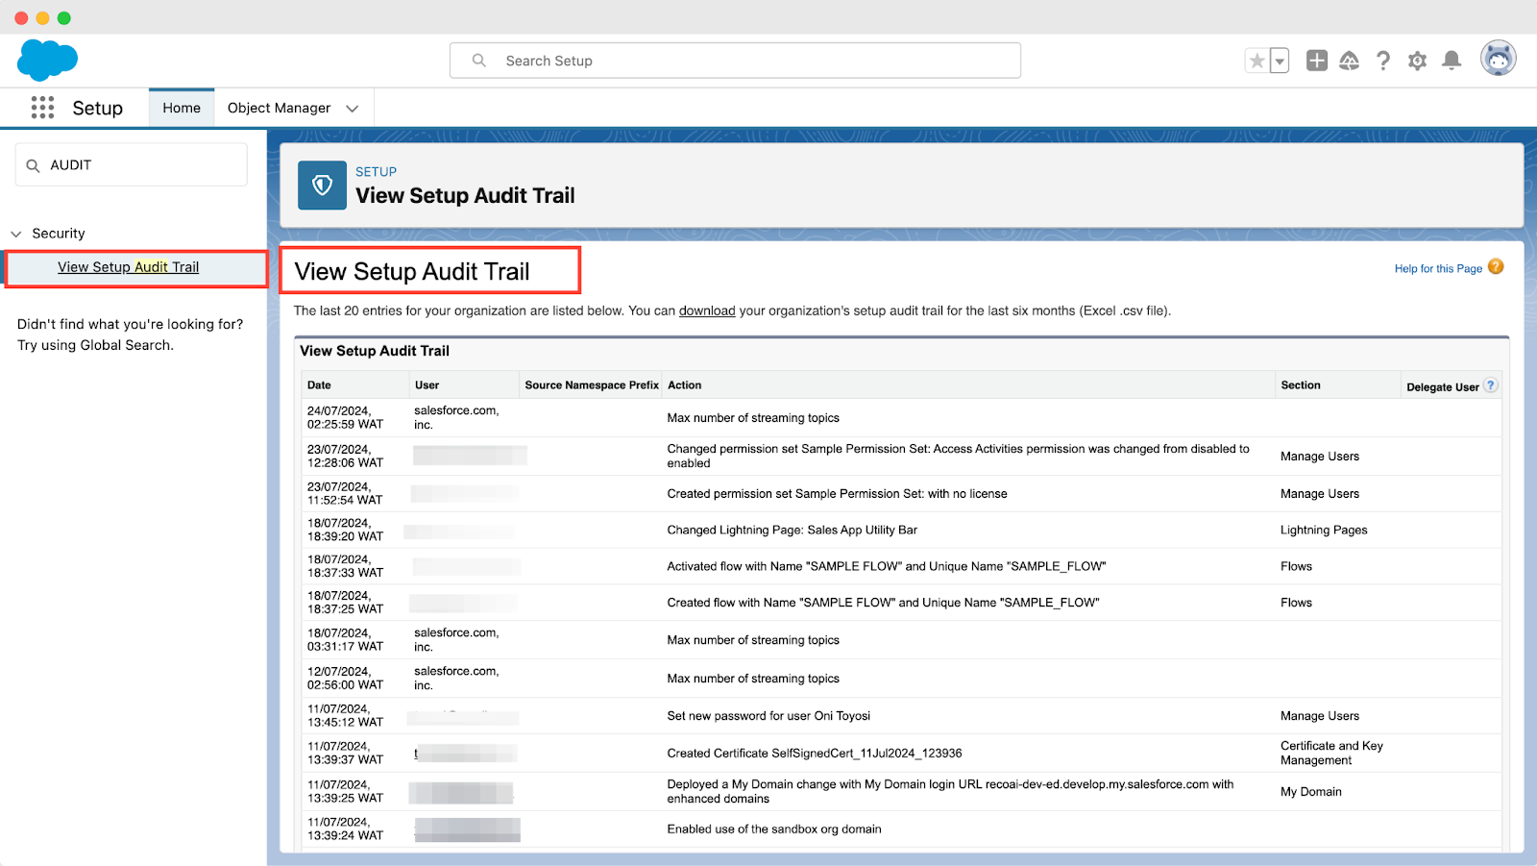Viewport: 1537px width, 866px height.
Task: Focus the Quick Find box containing AUDIT
Action: (132, 165)
